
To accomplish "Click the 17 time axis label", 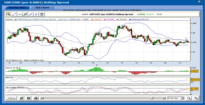I will [x=122, y=63].
